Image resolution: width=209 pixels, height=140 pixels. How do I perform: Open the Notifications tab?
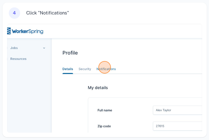(106, 69)
